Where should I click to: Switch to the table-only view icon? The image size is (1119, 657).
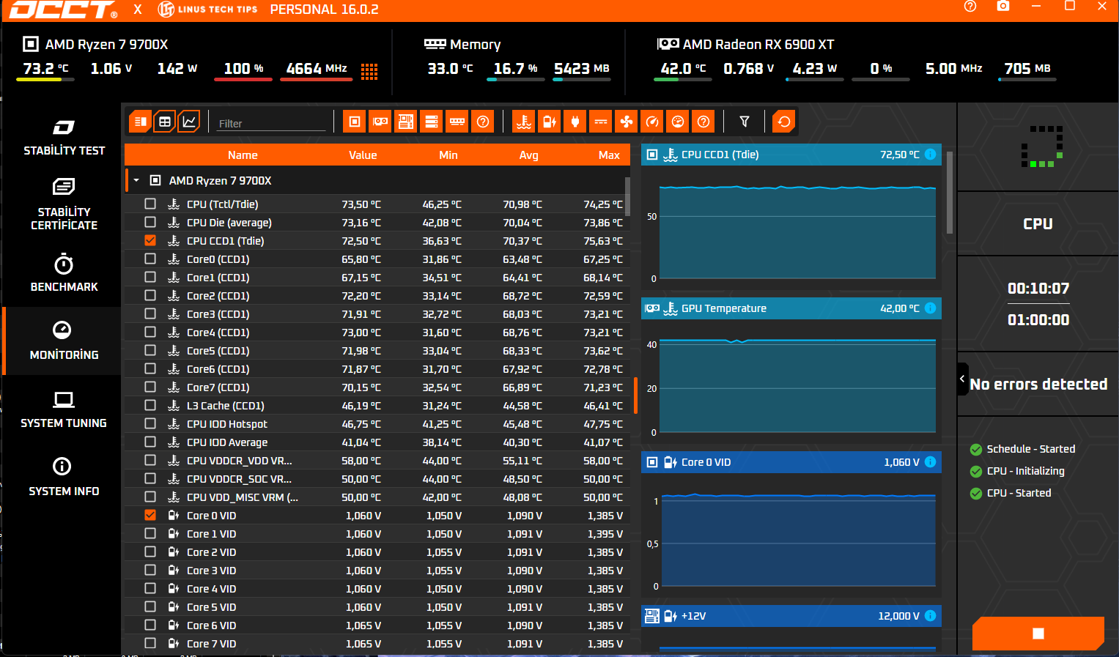coord(165,122)
